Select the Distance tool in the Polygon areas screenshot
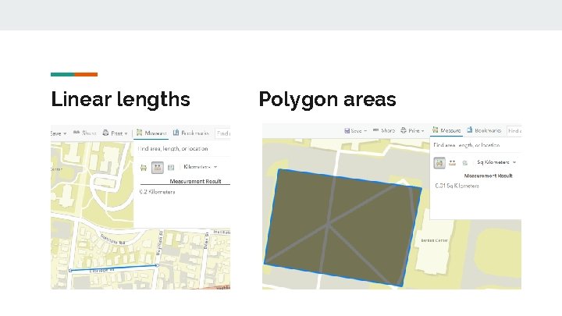The height and width of the screenshot is (316, 562). coord(452,162)
